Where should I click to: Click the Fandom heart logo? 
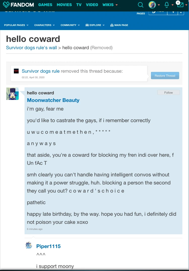(6, 5)
